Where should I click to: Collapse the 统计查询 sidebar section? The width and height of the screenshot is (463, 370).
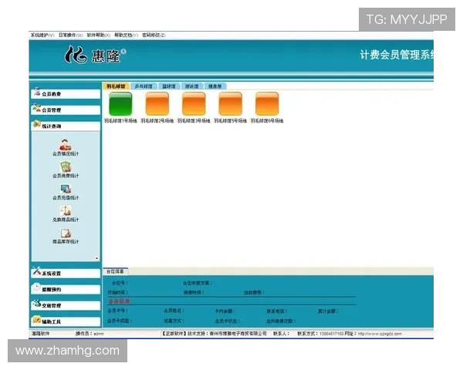pyautogui.click(x=66, y=126)
